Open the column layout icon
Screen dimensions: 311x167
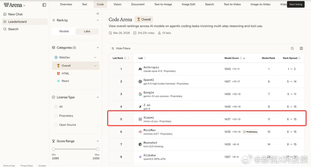(x=301, y=48)
